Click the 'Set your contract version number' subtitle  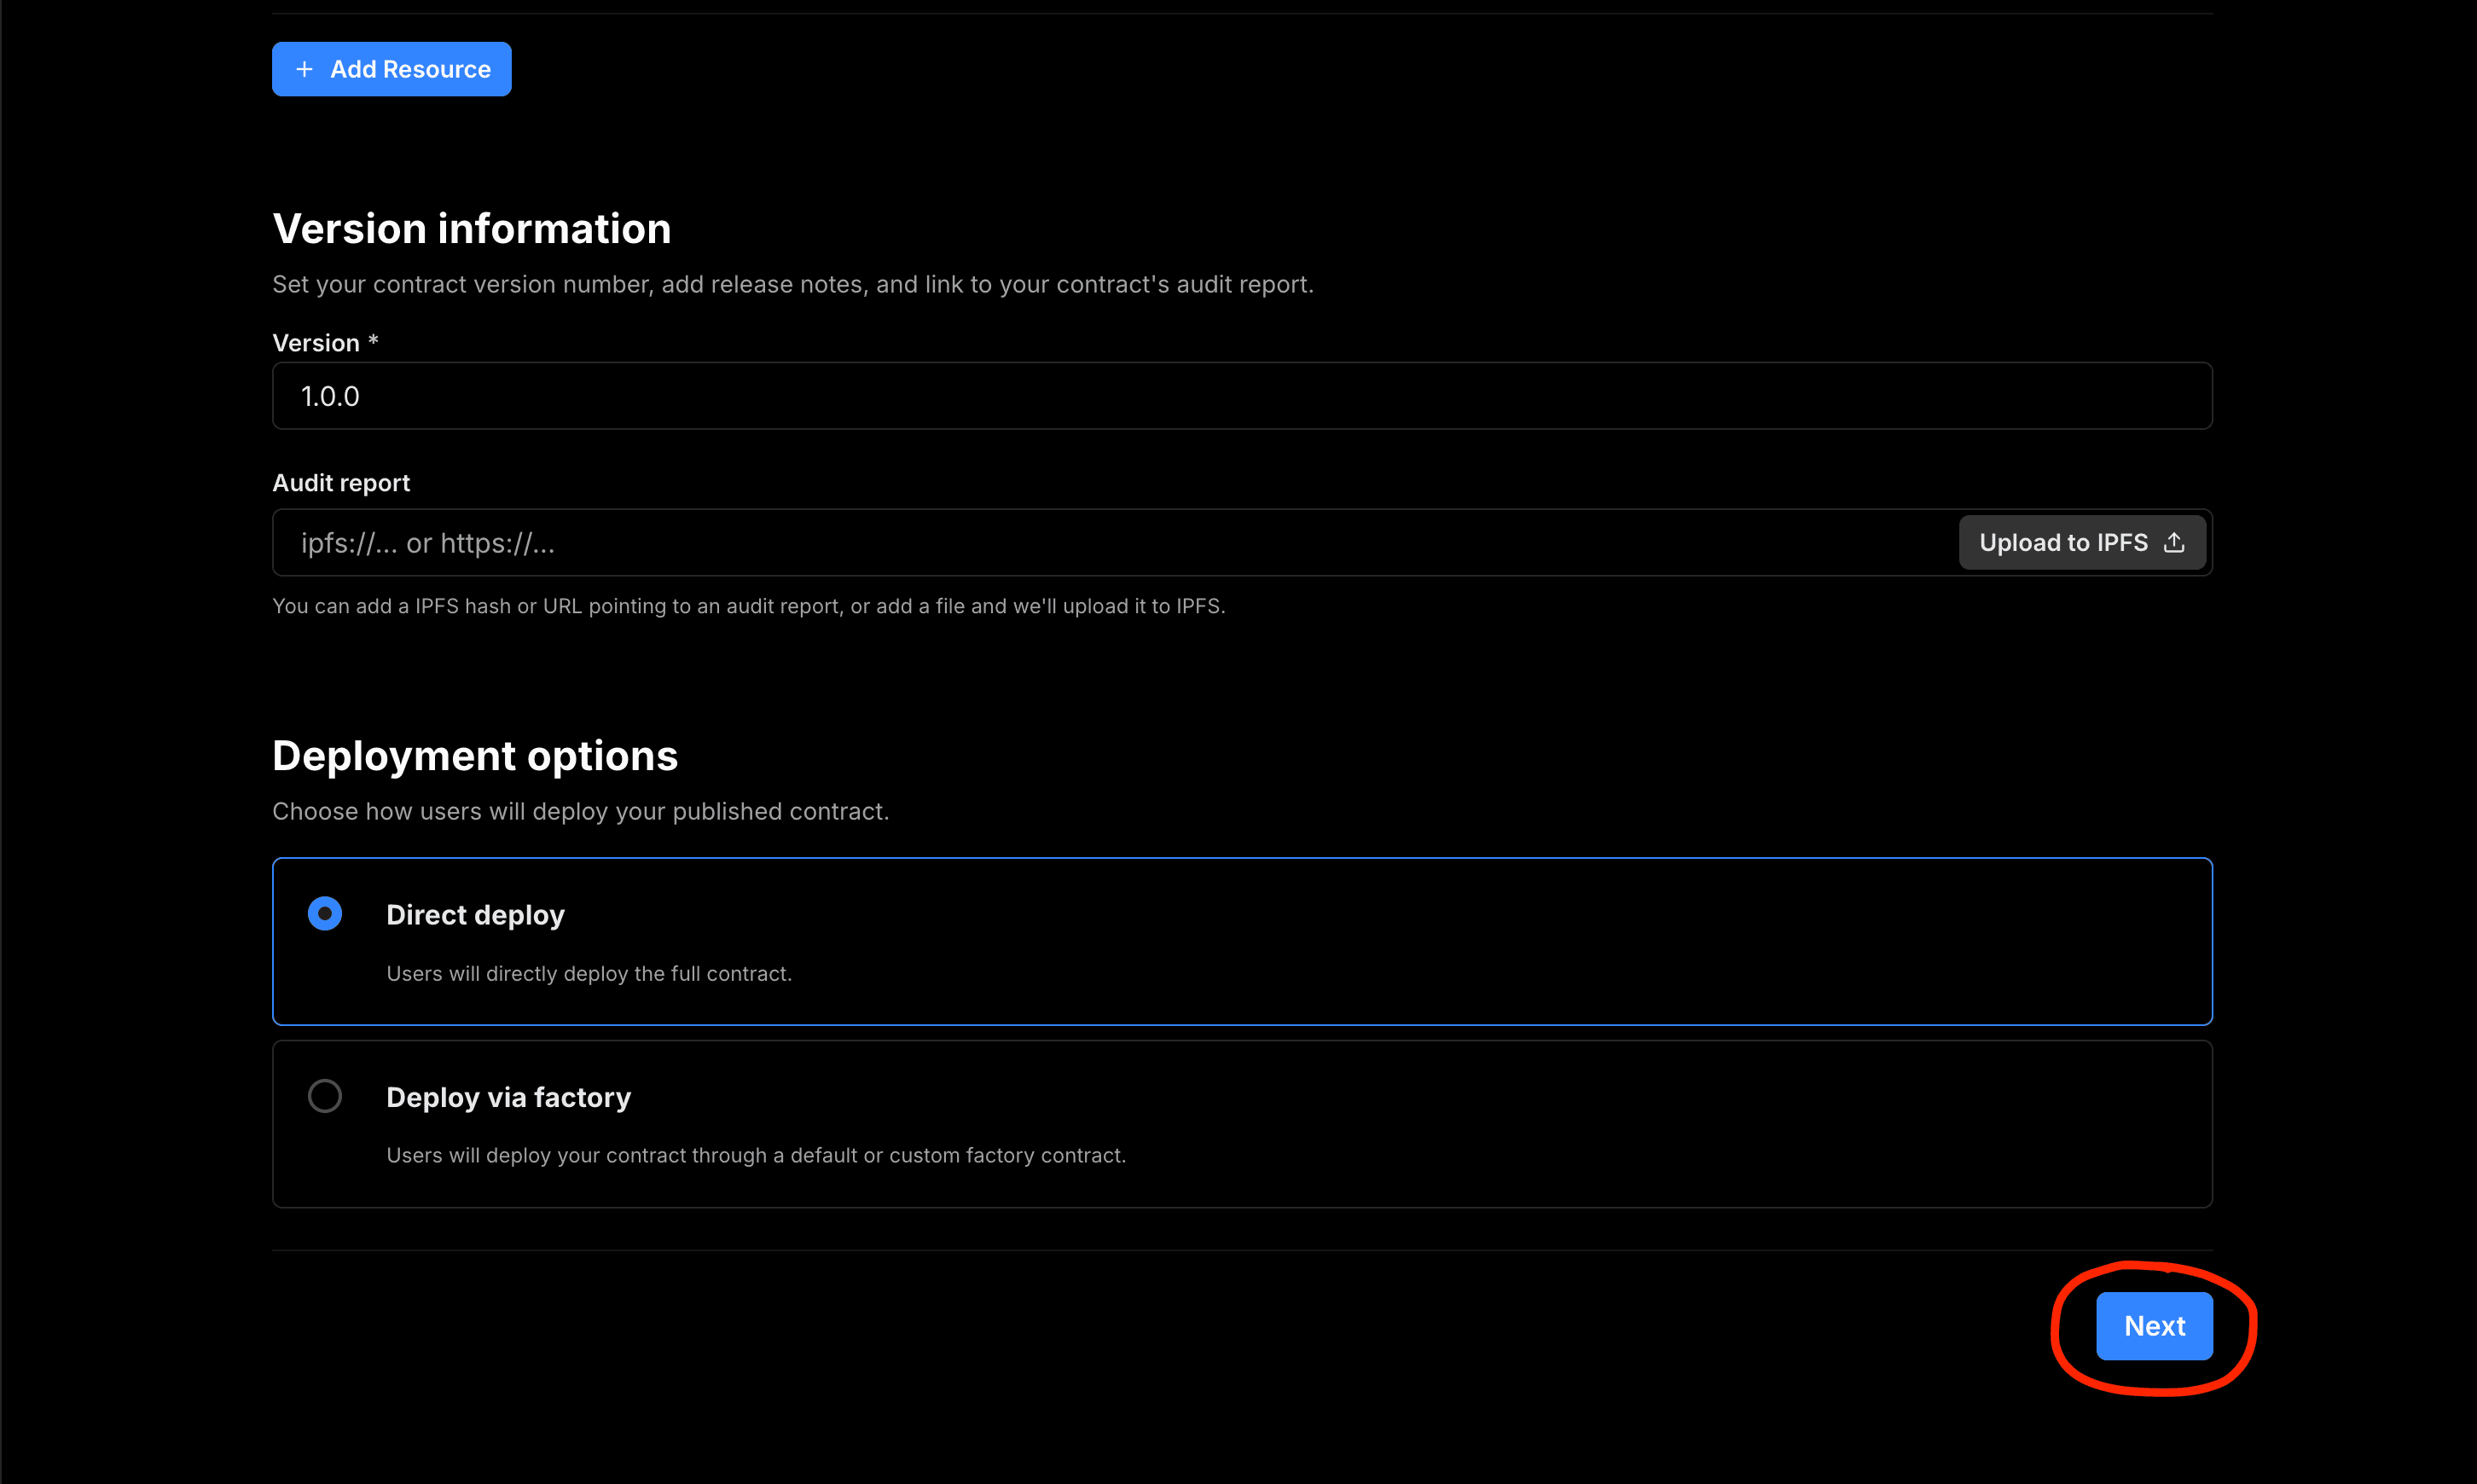(792, 285)
